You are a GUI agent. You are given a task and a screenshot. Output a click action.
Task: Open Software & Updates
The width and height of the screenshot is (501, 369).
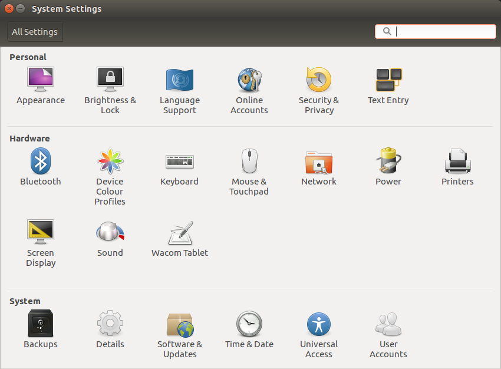[x=180, y=324]
